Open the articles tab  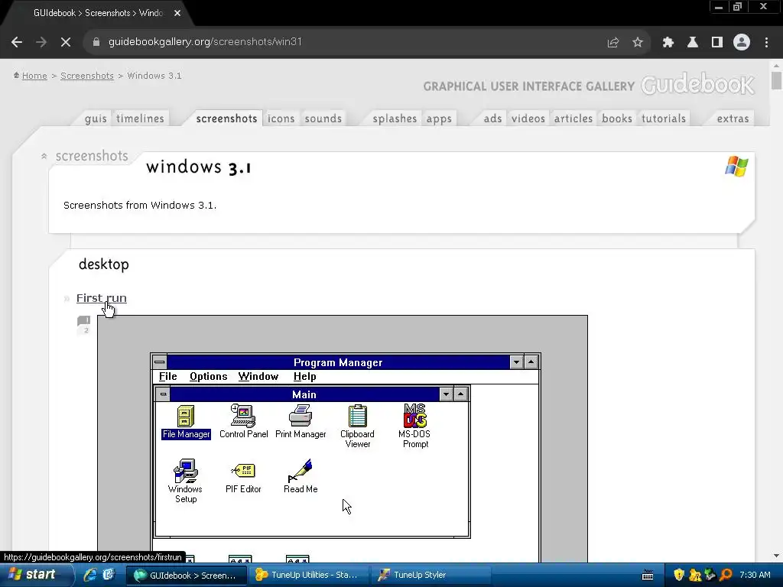(573, 118)
